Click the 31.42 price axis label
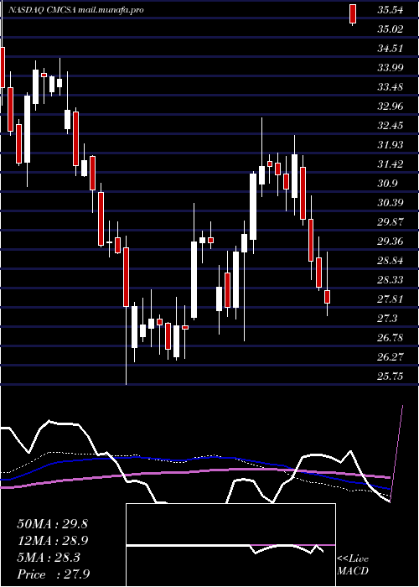 (x=390, y=164)
